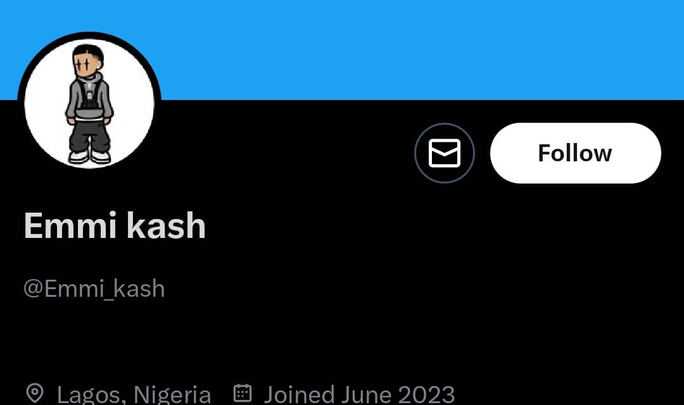
Task: Click the Lagos, Nigeria location text
Action: (134, 394)
